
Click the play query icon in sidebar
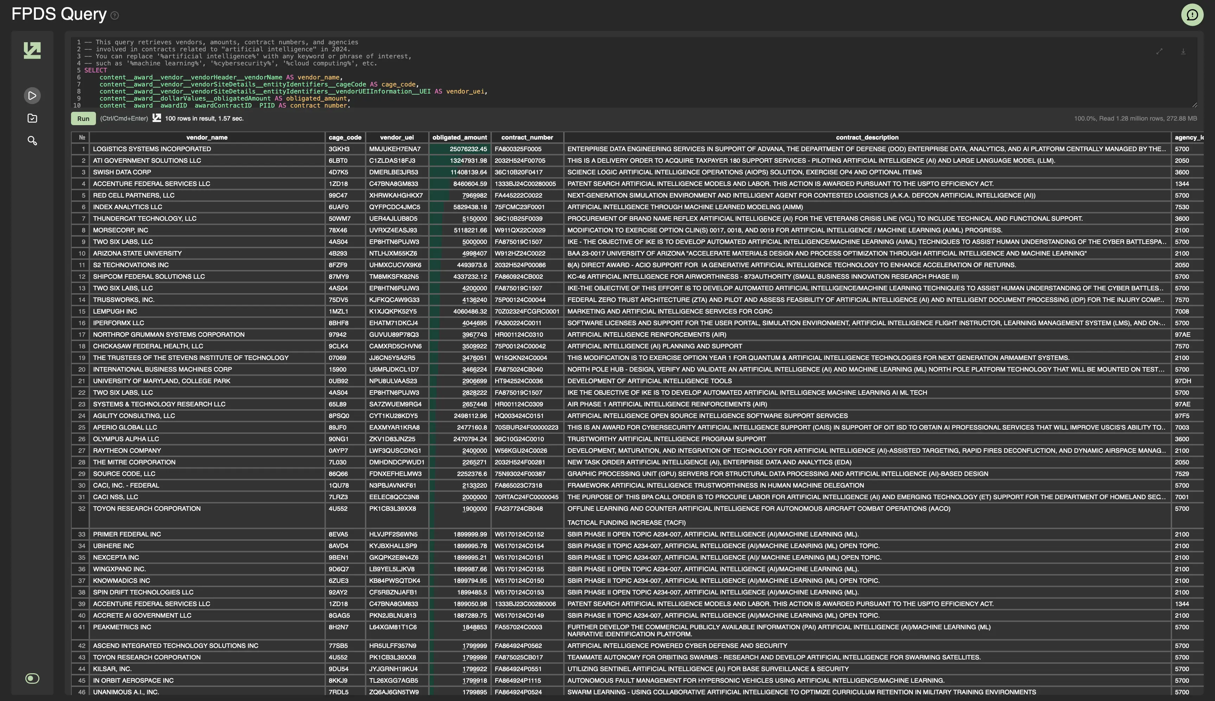point(32,95)
